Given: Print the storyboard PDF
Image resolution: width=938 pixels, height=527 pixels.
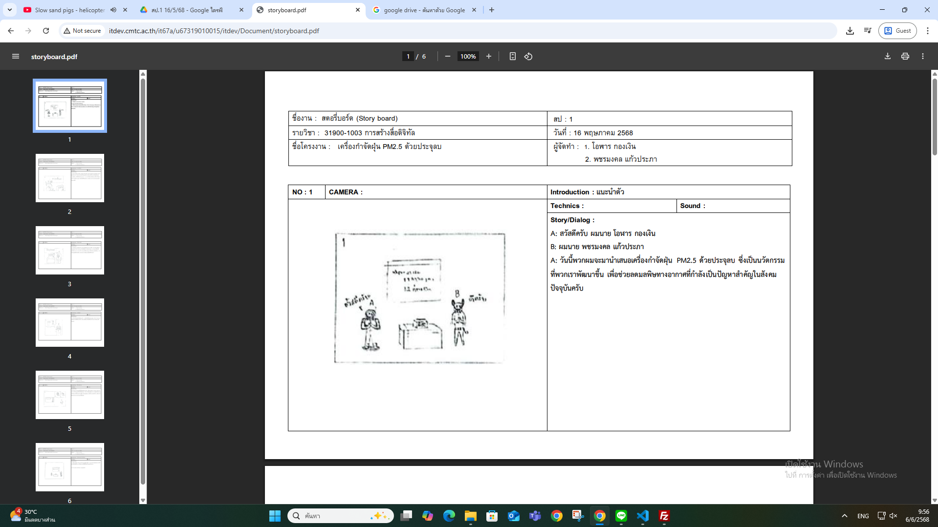Looking at the screenshot, I should [x=905, y=56].
